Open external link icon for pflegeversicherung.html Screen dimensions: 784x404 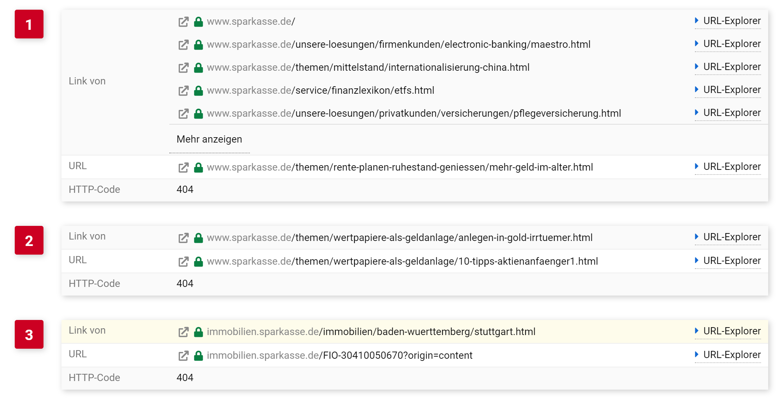click(183, 114)
